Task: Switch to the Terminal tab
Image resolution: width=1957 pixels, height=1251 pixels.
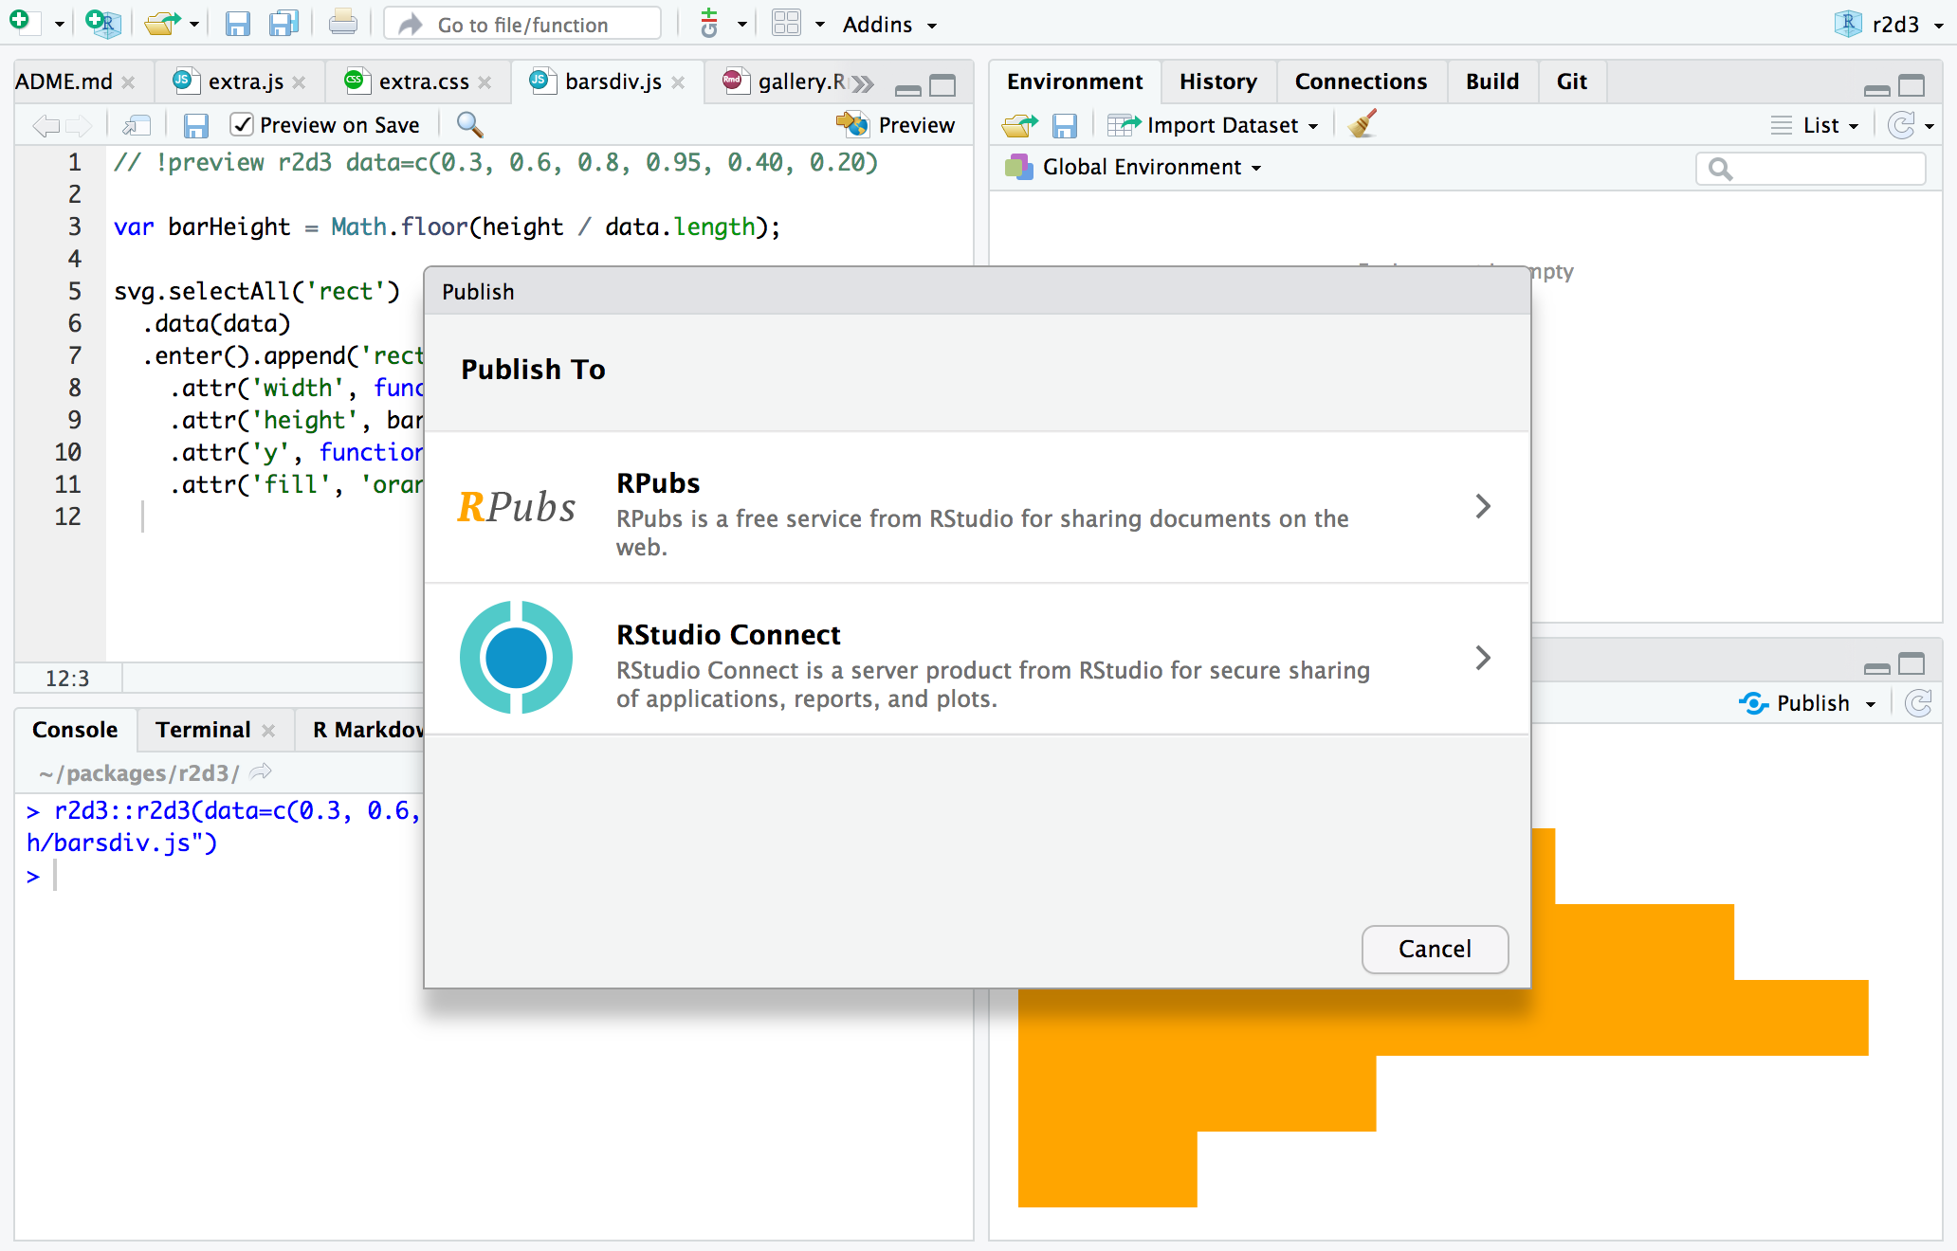Action: tap(203, 729)
